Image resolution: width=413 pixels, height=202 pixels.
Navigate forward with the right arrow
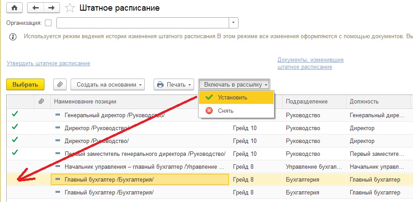(52, 8)
